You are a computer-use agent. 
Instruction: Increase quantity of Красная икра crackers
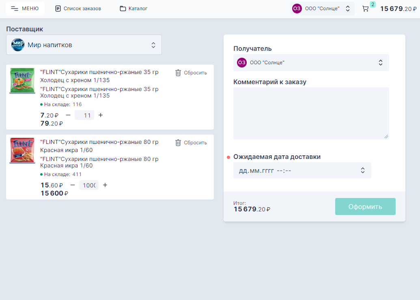pos(105,185)
